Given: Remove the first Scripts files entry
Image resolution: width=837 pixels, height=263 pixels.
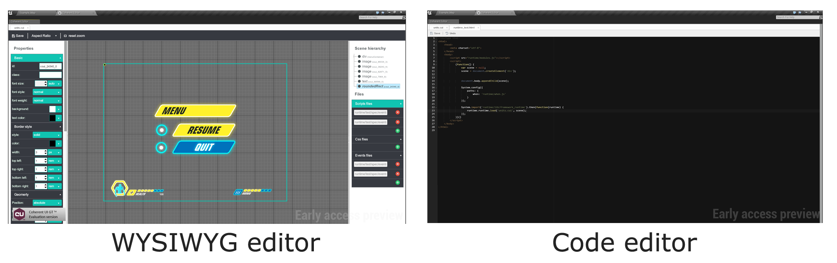Looking at the screenshot, I should (x=397, y=112).
